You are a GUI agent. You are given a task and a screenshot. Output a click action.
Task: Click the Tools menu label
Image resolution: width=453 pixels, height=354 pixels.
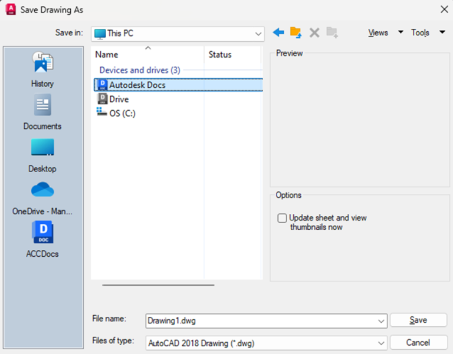pyautogui.click(x=420, y=32)
